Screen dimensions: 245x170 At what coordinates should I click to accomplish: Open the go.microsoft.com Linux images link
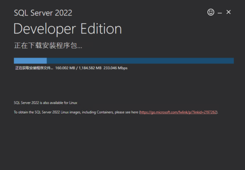178,112
